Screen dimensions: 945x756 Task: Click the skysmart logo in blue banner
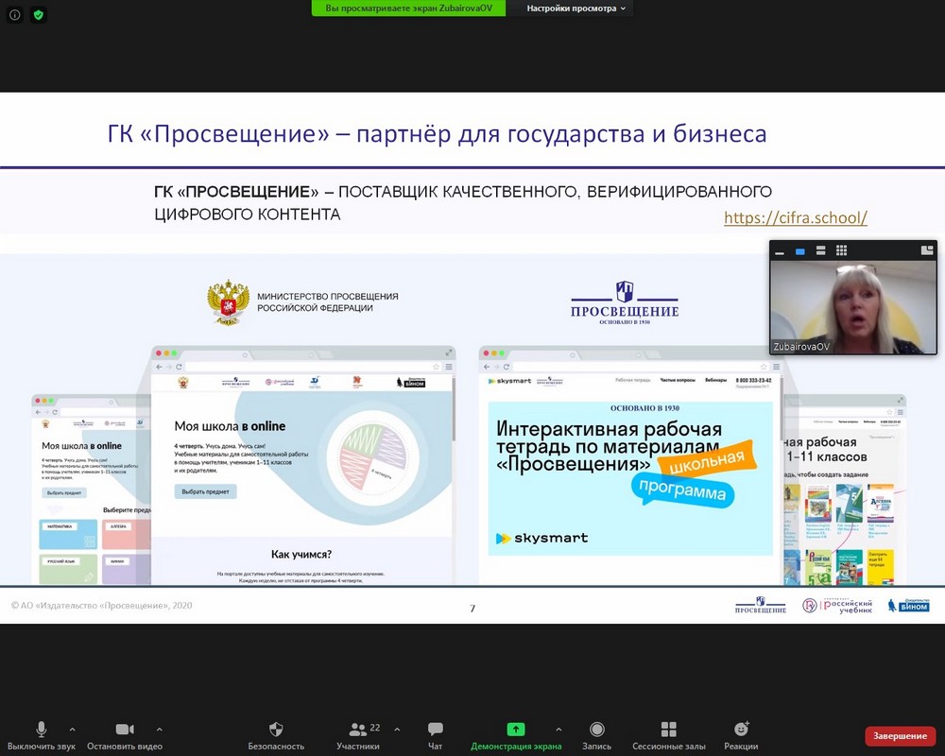pos(541,538)
